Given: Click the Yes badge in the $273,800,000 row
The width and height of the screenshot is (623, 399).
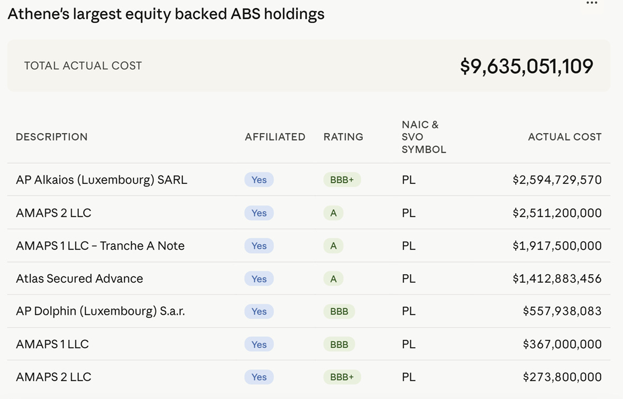Looking at the screenshot, I should coord(259,377).
